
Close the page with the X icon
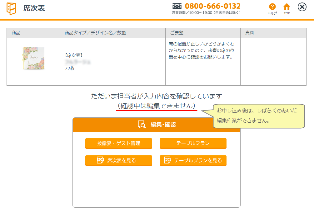(302, 7)
